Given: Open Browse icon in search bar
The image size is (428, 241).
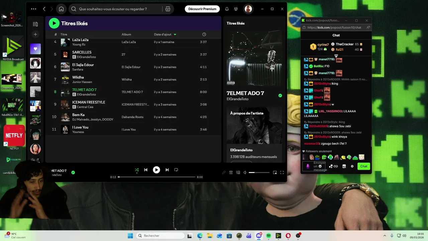Looking at the screenshot, I should [168, 9].
